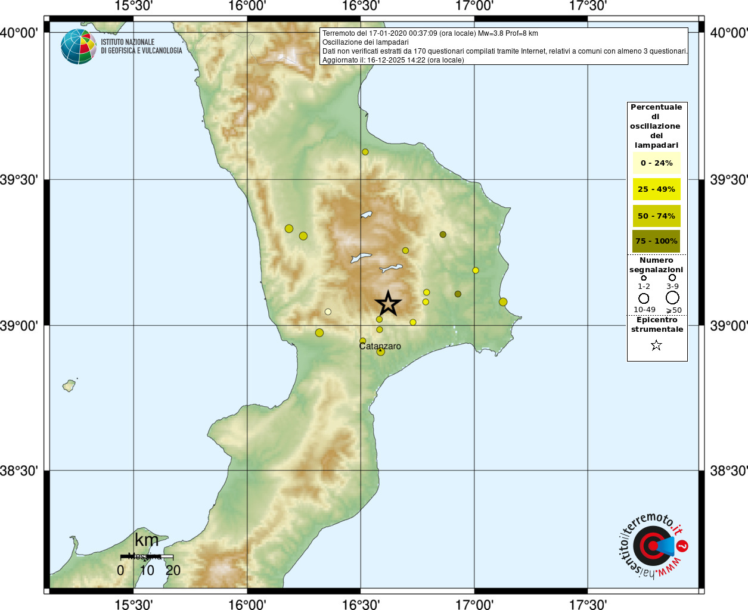Select the northernmost yellow data marker
748x610 pixels.
365,152
